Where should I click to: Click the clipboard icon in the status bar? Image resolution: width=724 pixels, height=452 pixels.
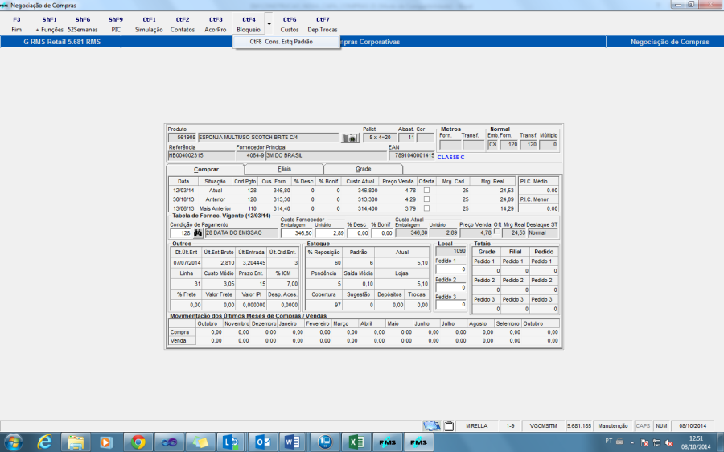click(x=449, y=425)
